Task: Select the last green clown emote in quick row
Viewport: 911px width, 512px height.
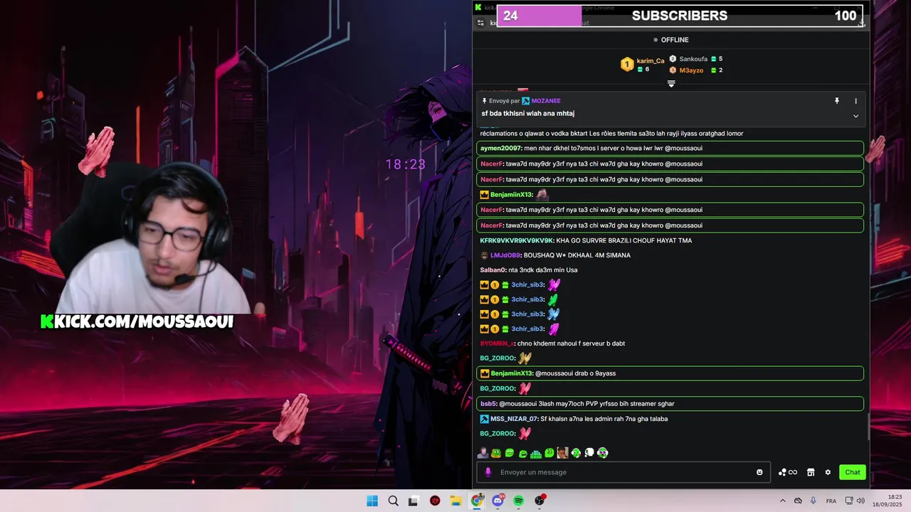Action: coord(602,453)
